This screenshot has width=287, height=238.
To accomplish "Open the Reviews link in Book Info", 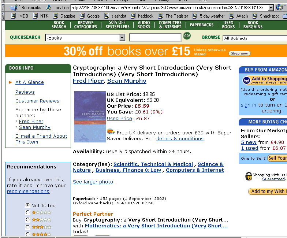I will (25, 92).
